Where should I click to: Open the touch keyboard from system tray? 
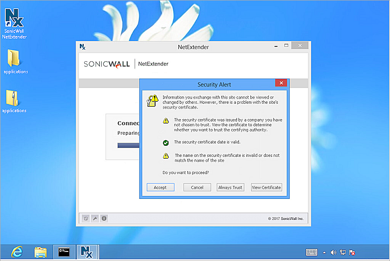click(x=312, y=252)
